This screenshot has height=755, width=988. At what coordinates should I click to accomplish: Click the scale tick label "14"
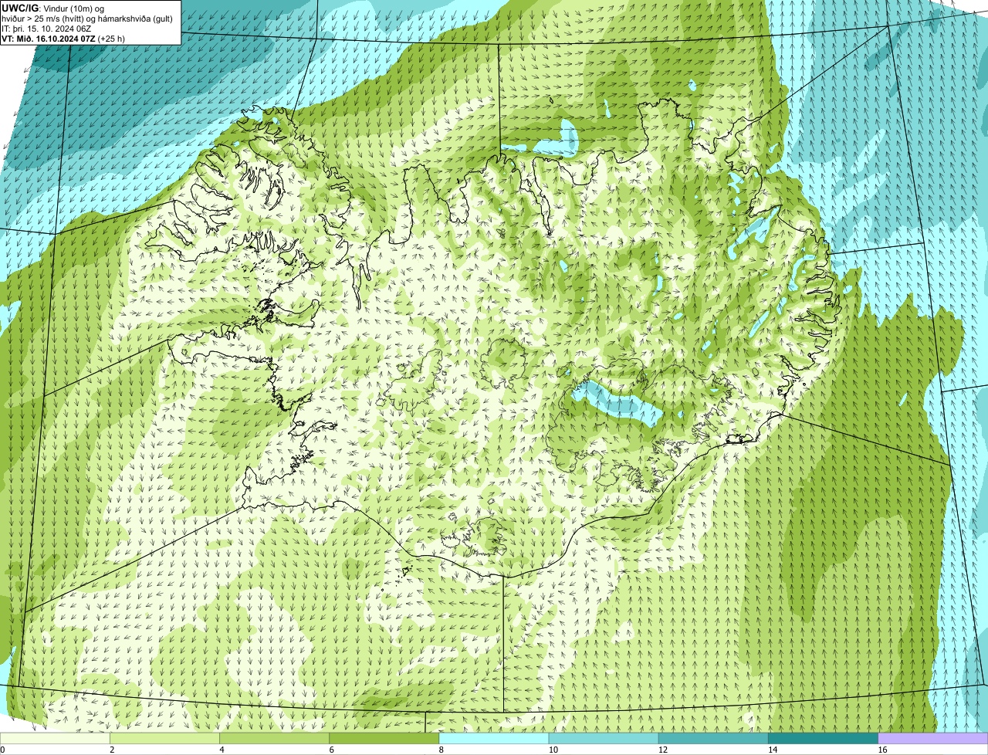[x=772, y=750]
